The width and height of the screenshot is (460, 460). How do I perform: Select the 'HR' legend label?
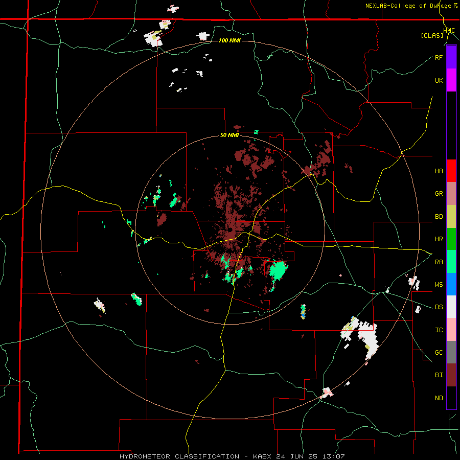(439, 239)
